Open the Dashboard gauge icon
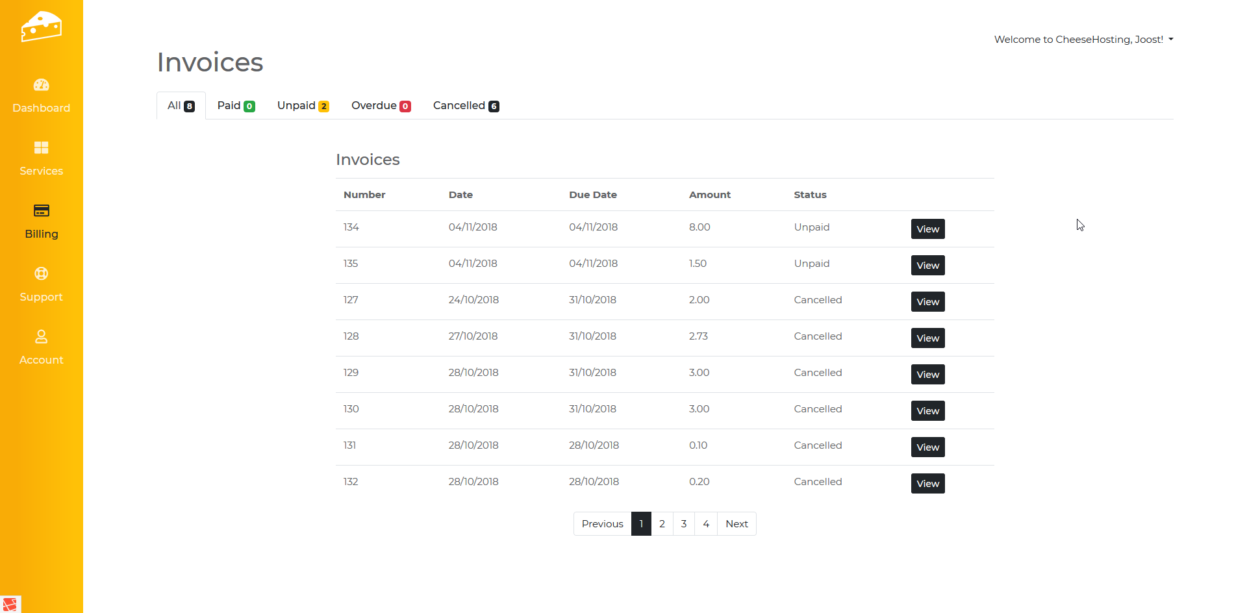The width and height of the screenshot is (1247, 613). (41, 85)
